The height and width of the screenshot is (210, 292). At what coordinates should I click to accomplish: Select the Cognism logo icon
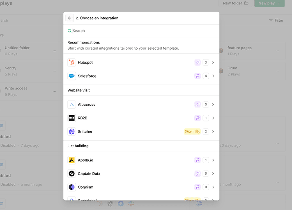tap(72, 187)
